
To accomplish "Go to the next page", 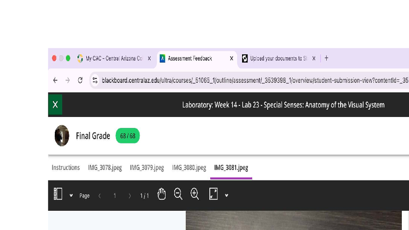I will point(129,196).
